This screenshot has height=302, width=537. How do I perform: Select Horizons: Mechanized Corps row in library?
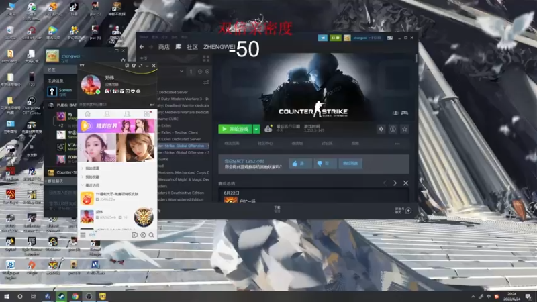pyautogui.click(x=183, y=172)
